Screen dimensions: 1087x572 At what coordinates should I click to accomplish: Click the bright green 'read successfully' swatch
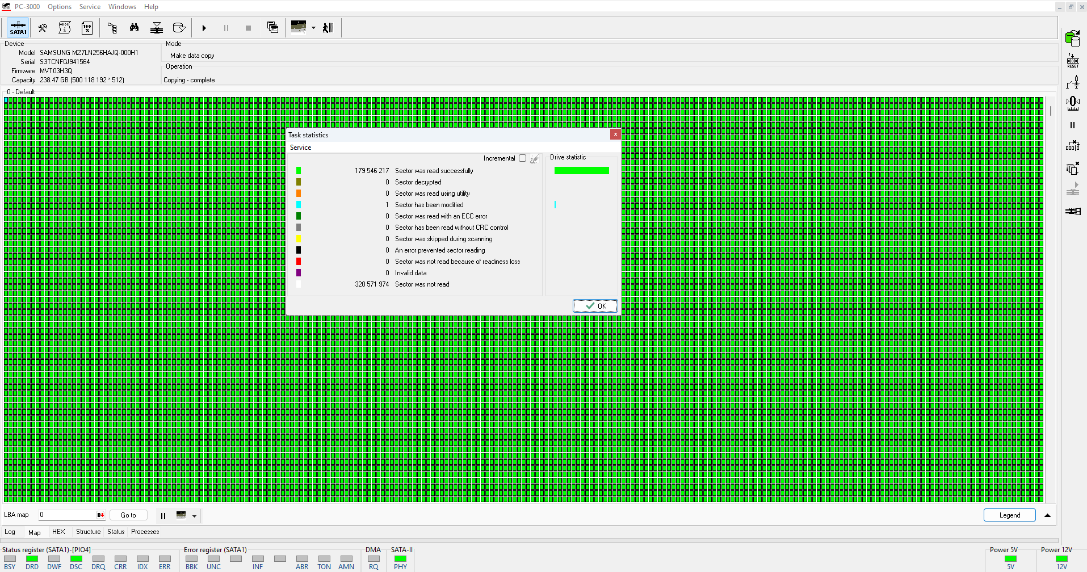[x=299, y=171]
